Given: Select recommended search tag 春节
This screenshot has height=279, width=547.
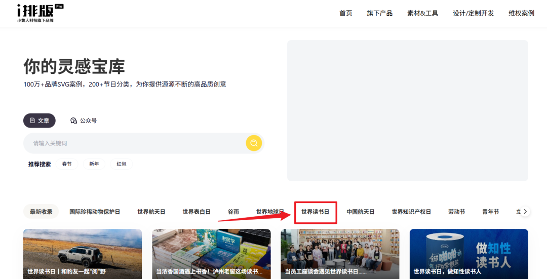Looking at the screenshot, I should point(67,164).
